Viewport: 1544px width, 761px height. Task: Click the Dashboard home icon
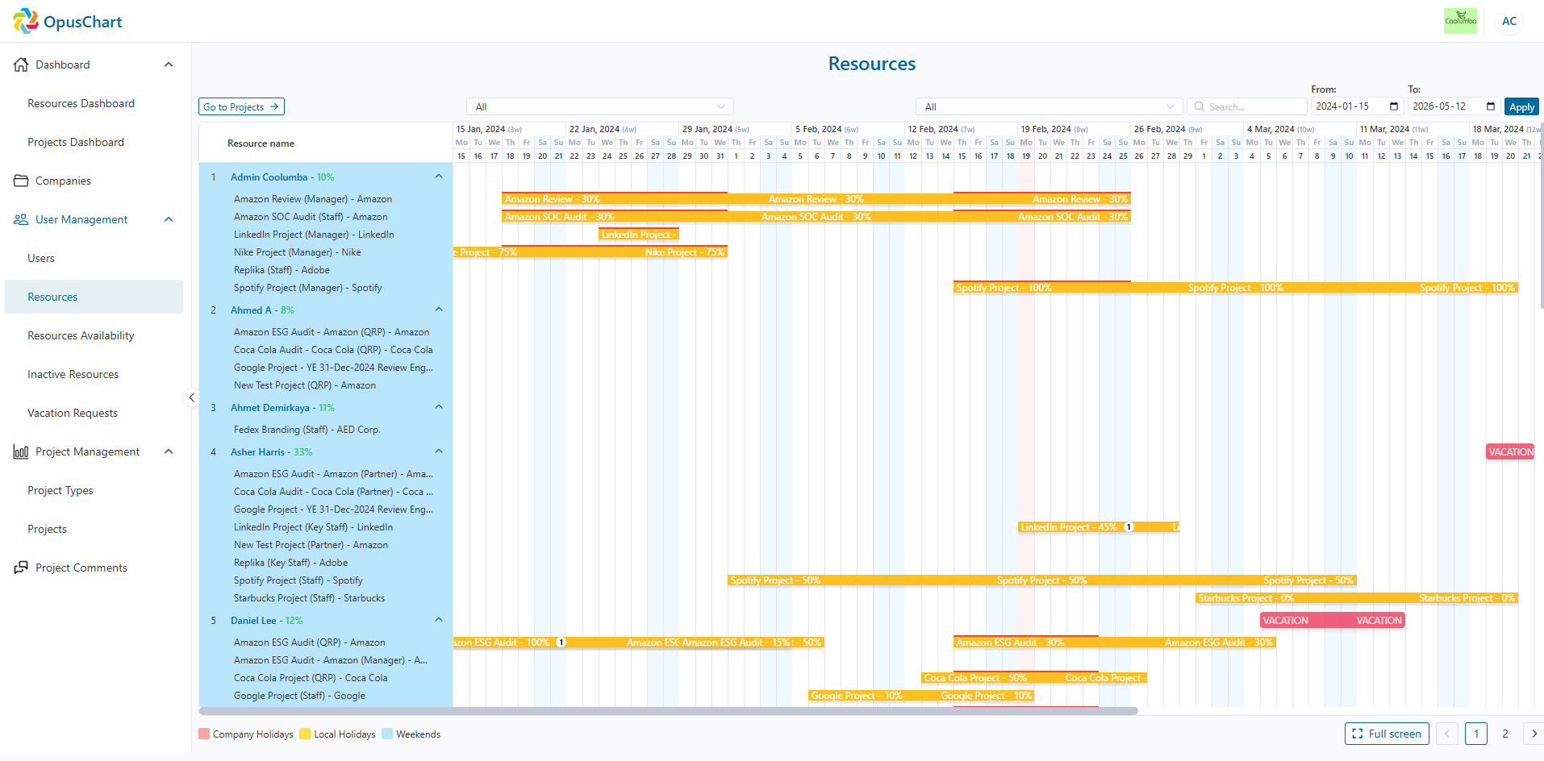[x=21, y=64]
